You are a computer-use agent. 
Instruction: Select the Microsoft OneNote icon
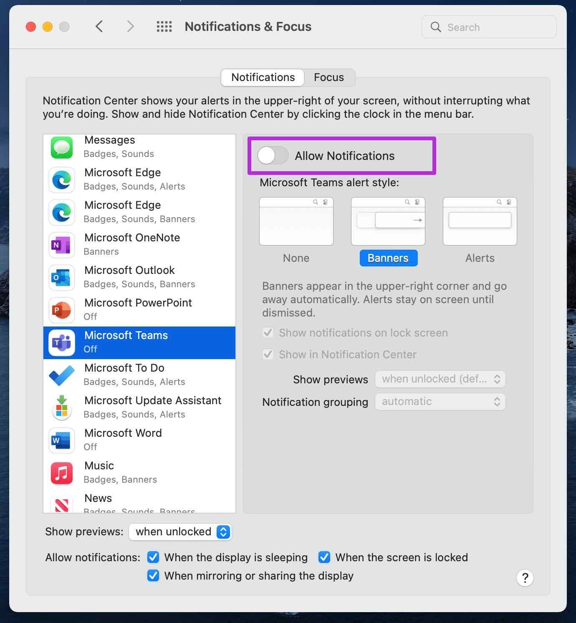pyautogui.click(x=62, y=245)
